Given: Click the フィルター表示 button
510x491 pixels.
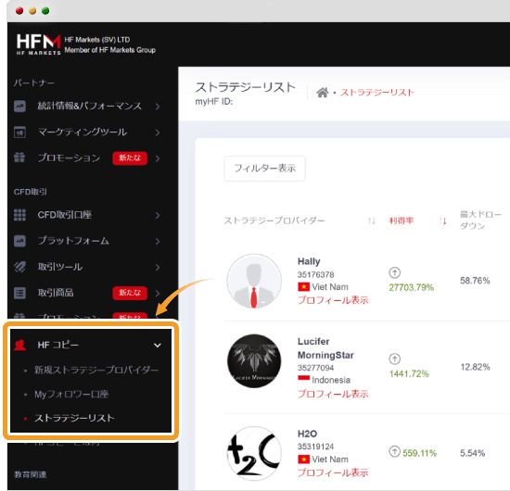Looking at the screenshot, I should pyautogui.click(x=265, y=169).
